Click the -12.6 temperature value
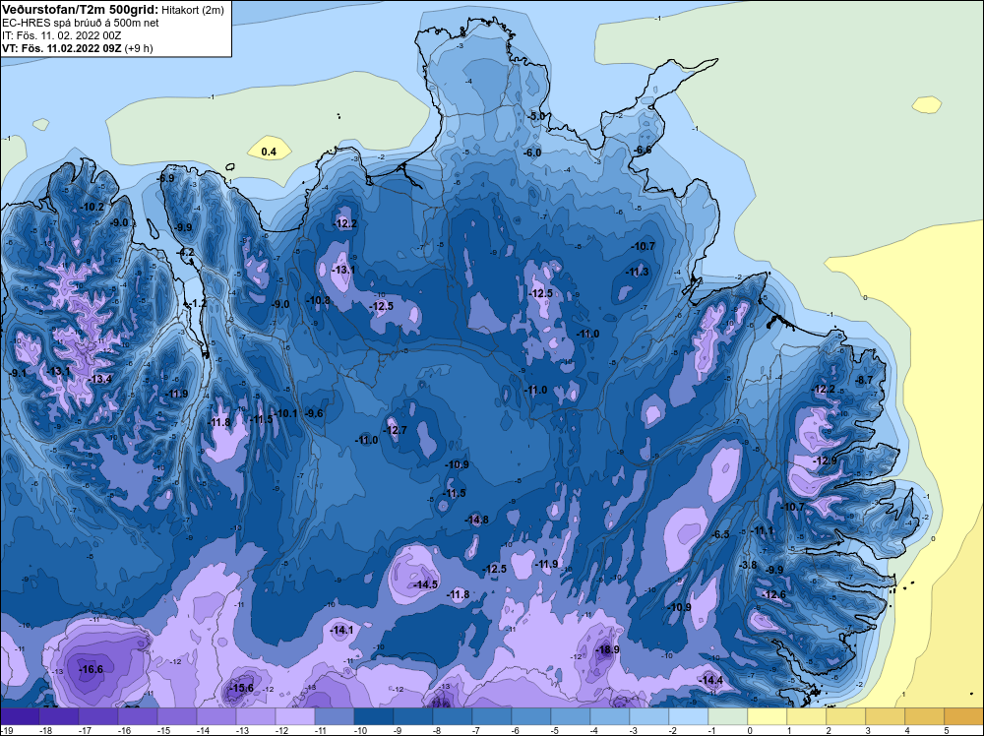This screenshot has height=736, width=984. [773, 594]
